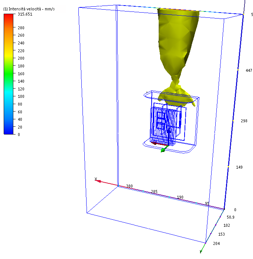Click the 204 tick on the Y axis
253x259 pixels.
coord(216,243)
